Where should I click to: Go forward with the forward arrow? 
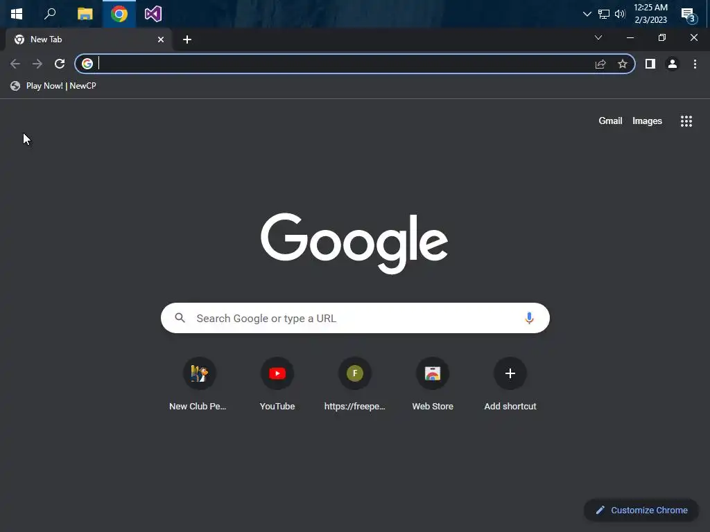pyautogui.click(x=37, y=64)
